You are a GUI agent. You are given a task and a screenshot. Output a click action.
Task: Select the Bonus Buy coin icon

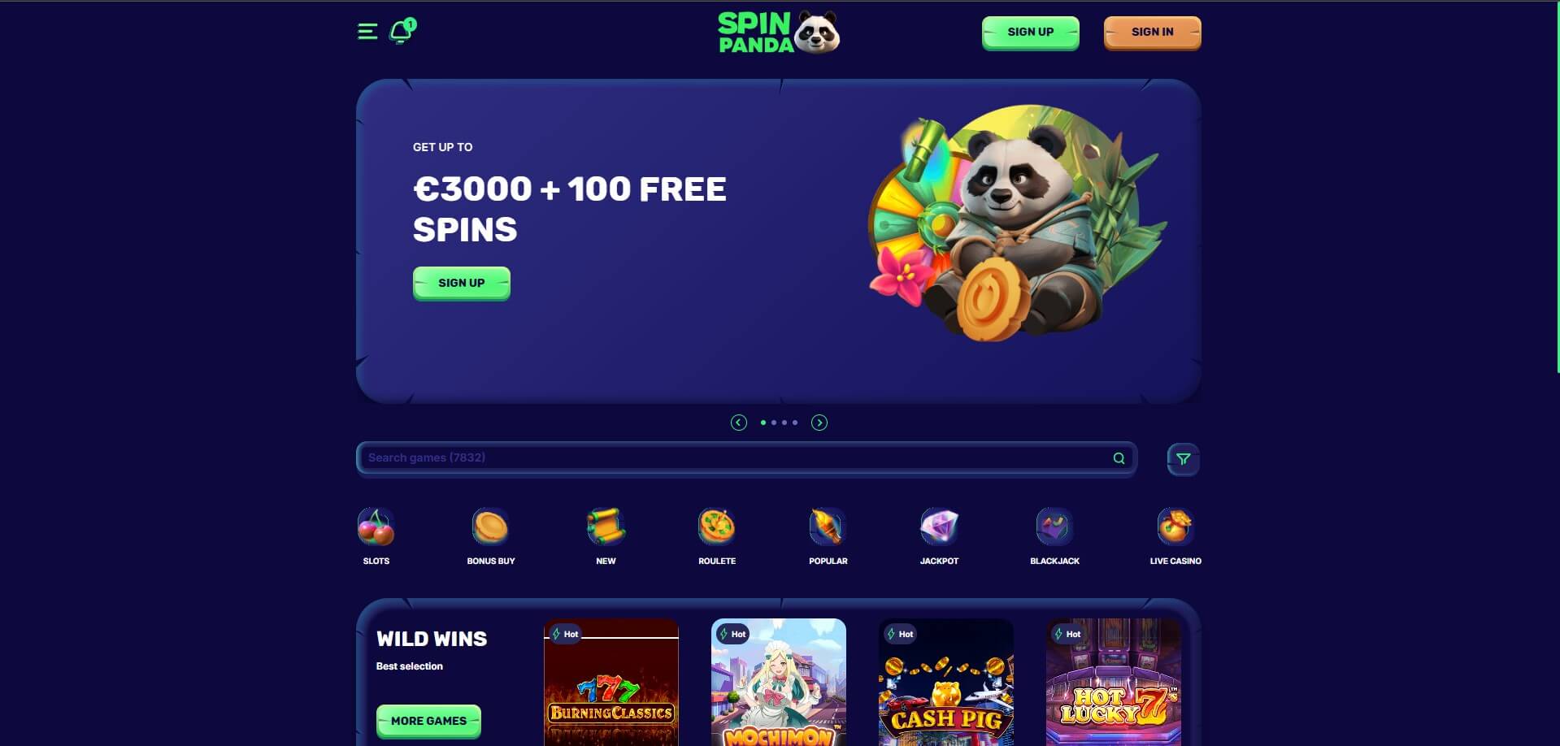click(490, 527)
